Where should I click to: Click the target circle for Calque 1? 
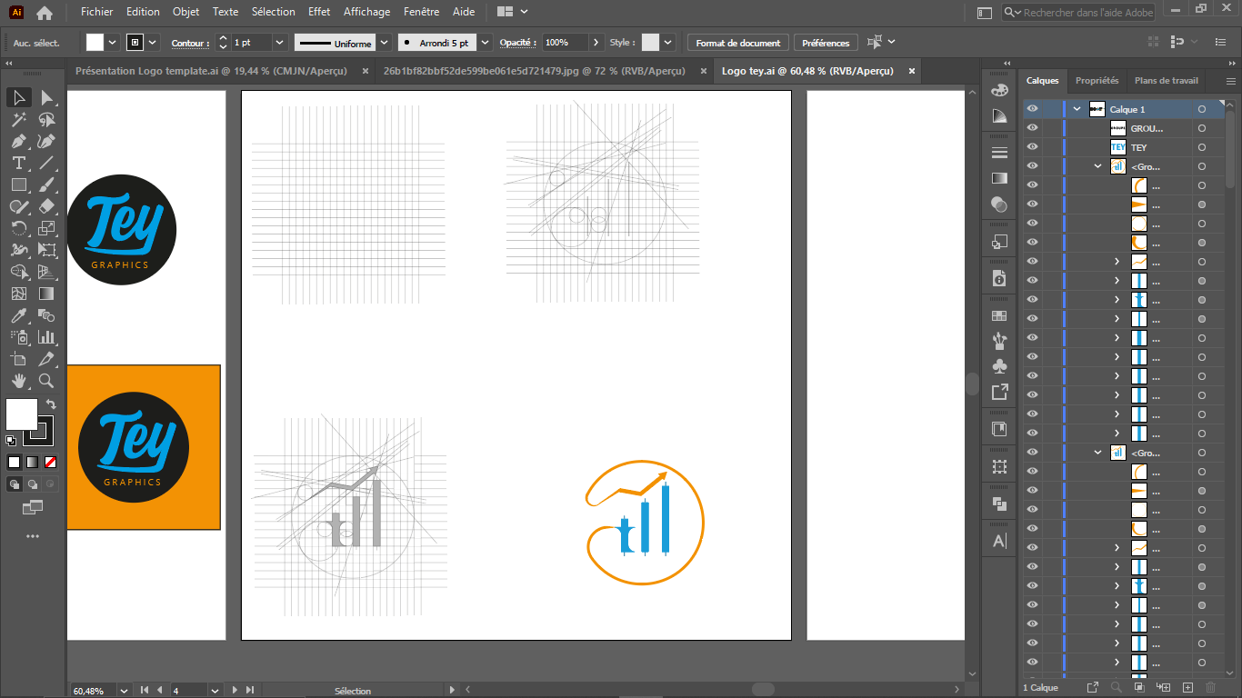(1202, 109)
